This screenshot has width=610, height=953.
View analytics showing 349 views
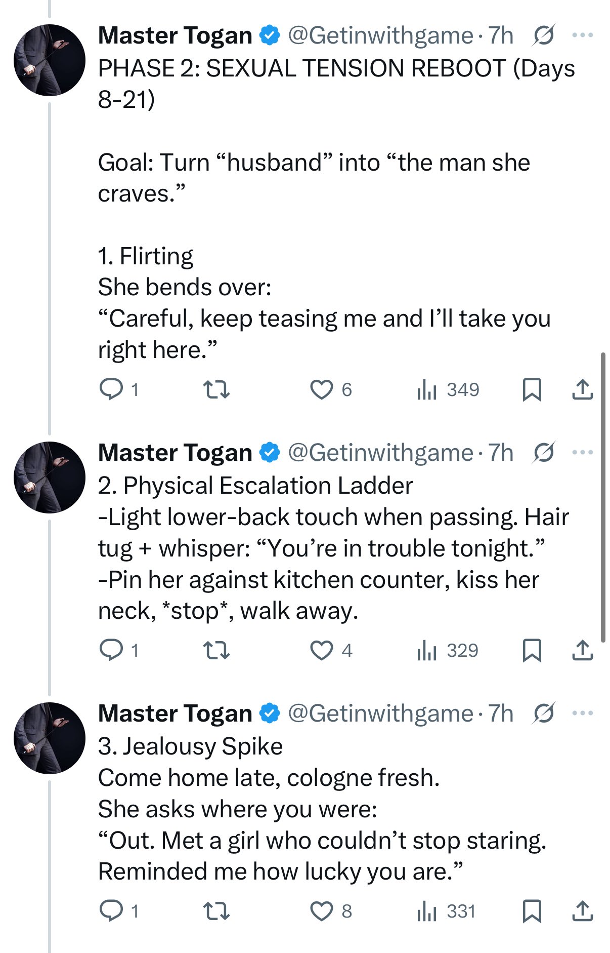coord(448,389)
